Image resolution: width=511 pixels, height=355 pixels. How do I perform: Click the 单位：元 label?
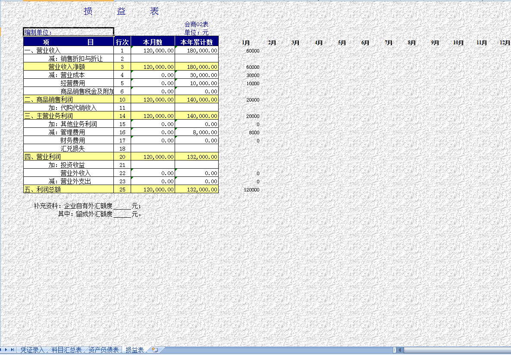196,32
